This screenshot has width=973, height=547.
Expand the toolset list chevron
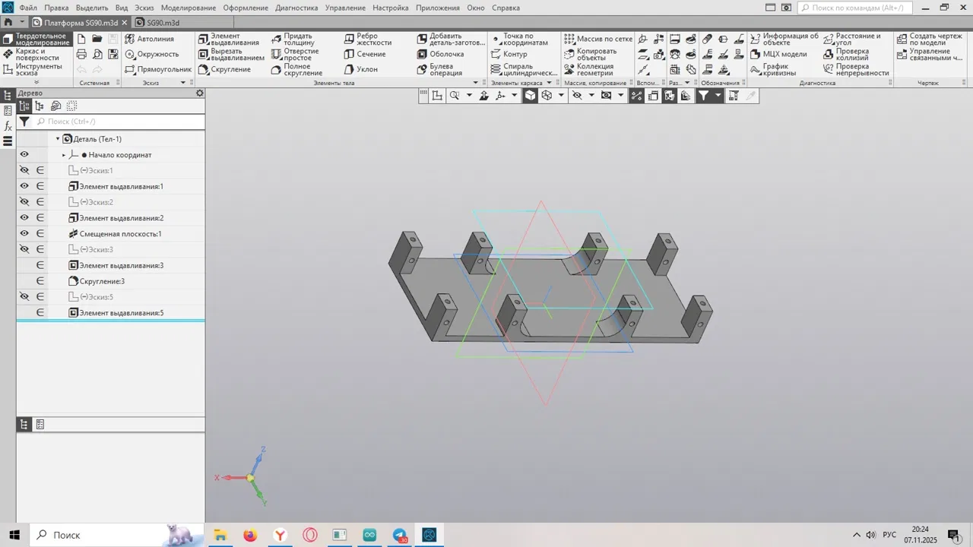(36, 82)
